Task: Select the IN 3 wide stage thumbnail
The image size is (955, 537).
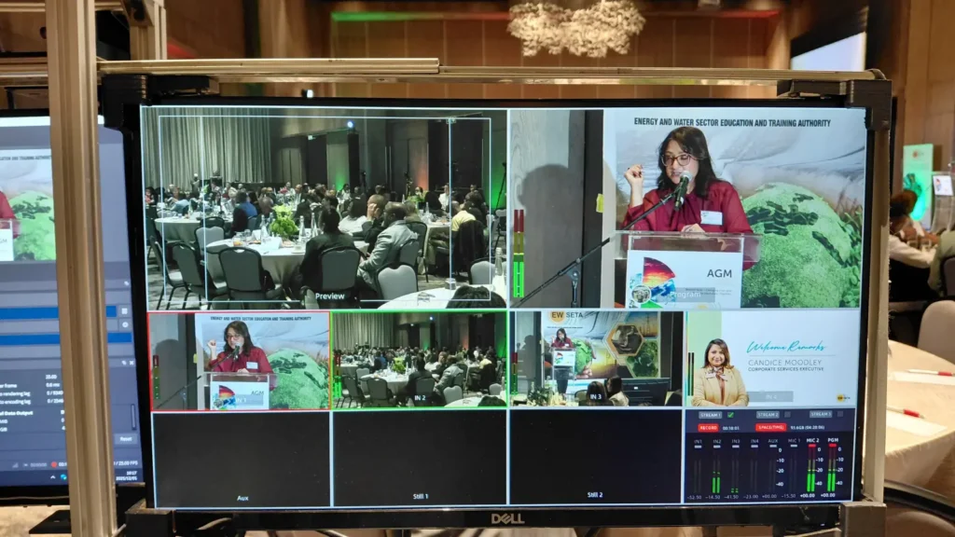Action: pos(596,359)
